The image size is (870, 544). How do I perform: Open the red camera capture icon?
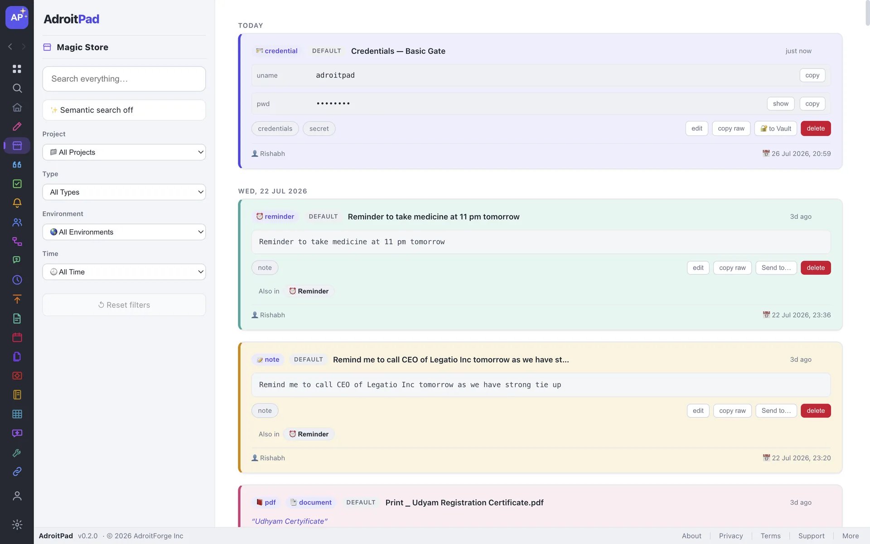click(17, 376)
